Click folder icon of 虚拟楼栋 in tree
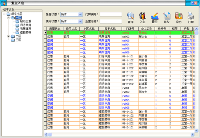 click(17, 32)
